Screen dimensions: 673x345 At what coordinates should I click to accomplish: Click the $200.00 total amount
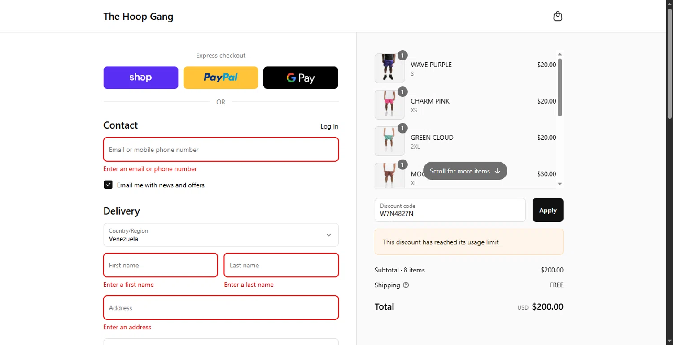pyautogui.click(x=547, y=307)
